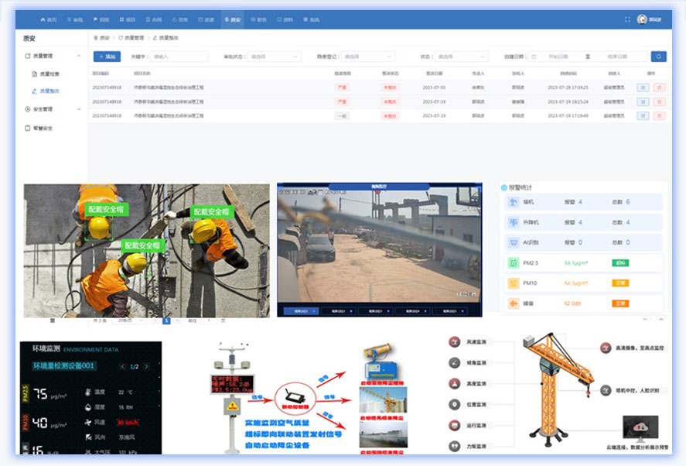The height and width of the screenshot is (466, 686).
Task: Click the 质量管理 breadcrumb link
Action: [x=131, y=38]
